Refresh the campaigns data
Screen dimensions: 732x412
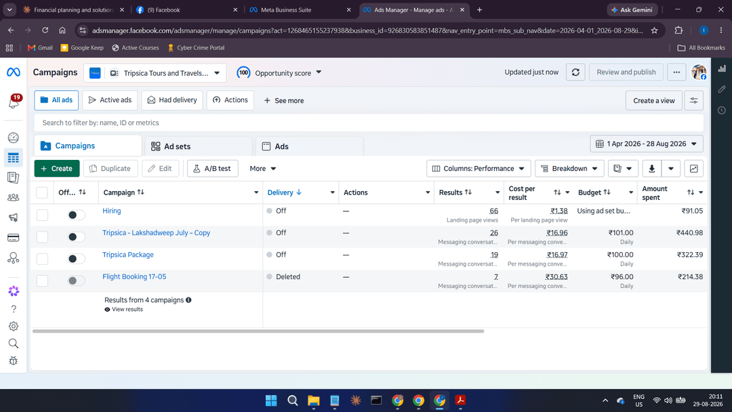(x=575, y=73)
